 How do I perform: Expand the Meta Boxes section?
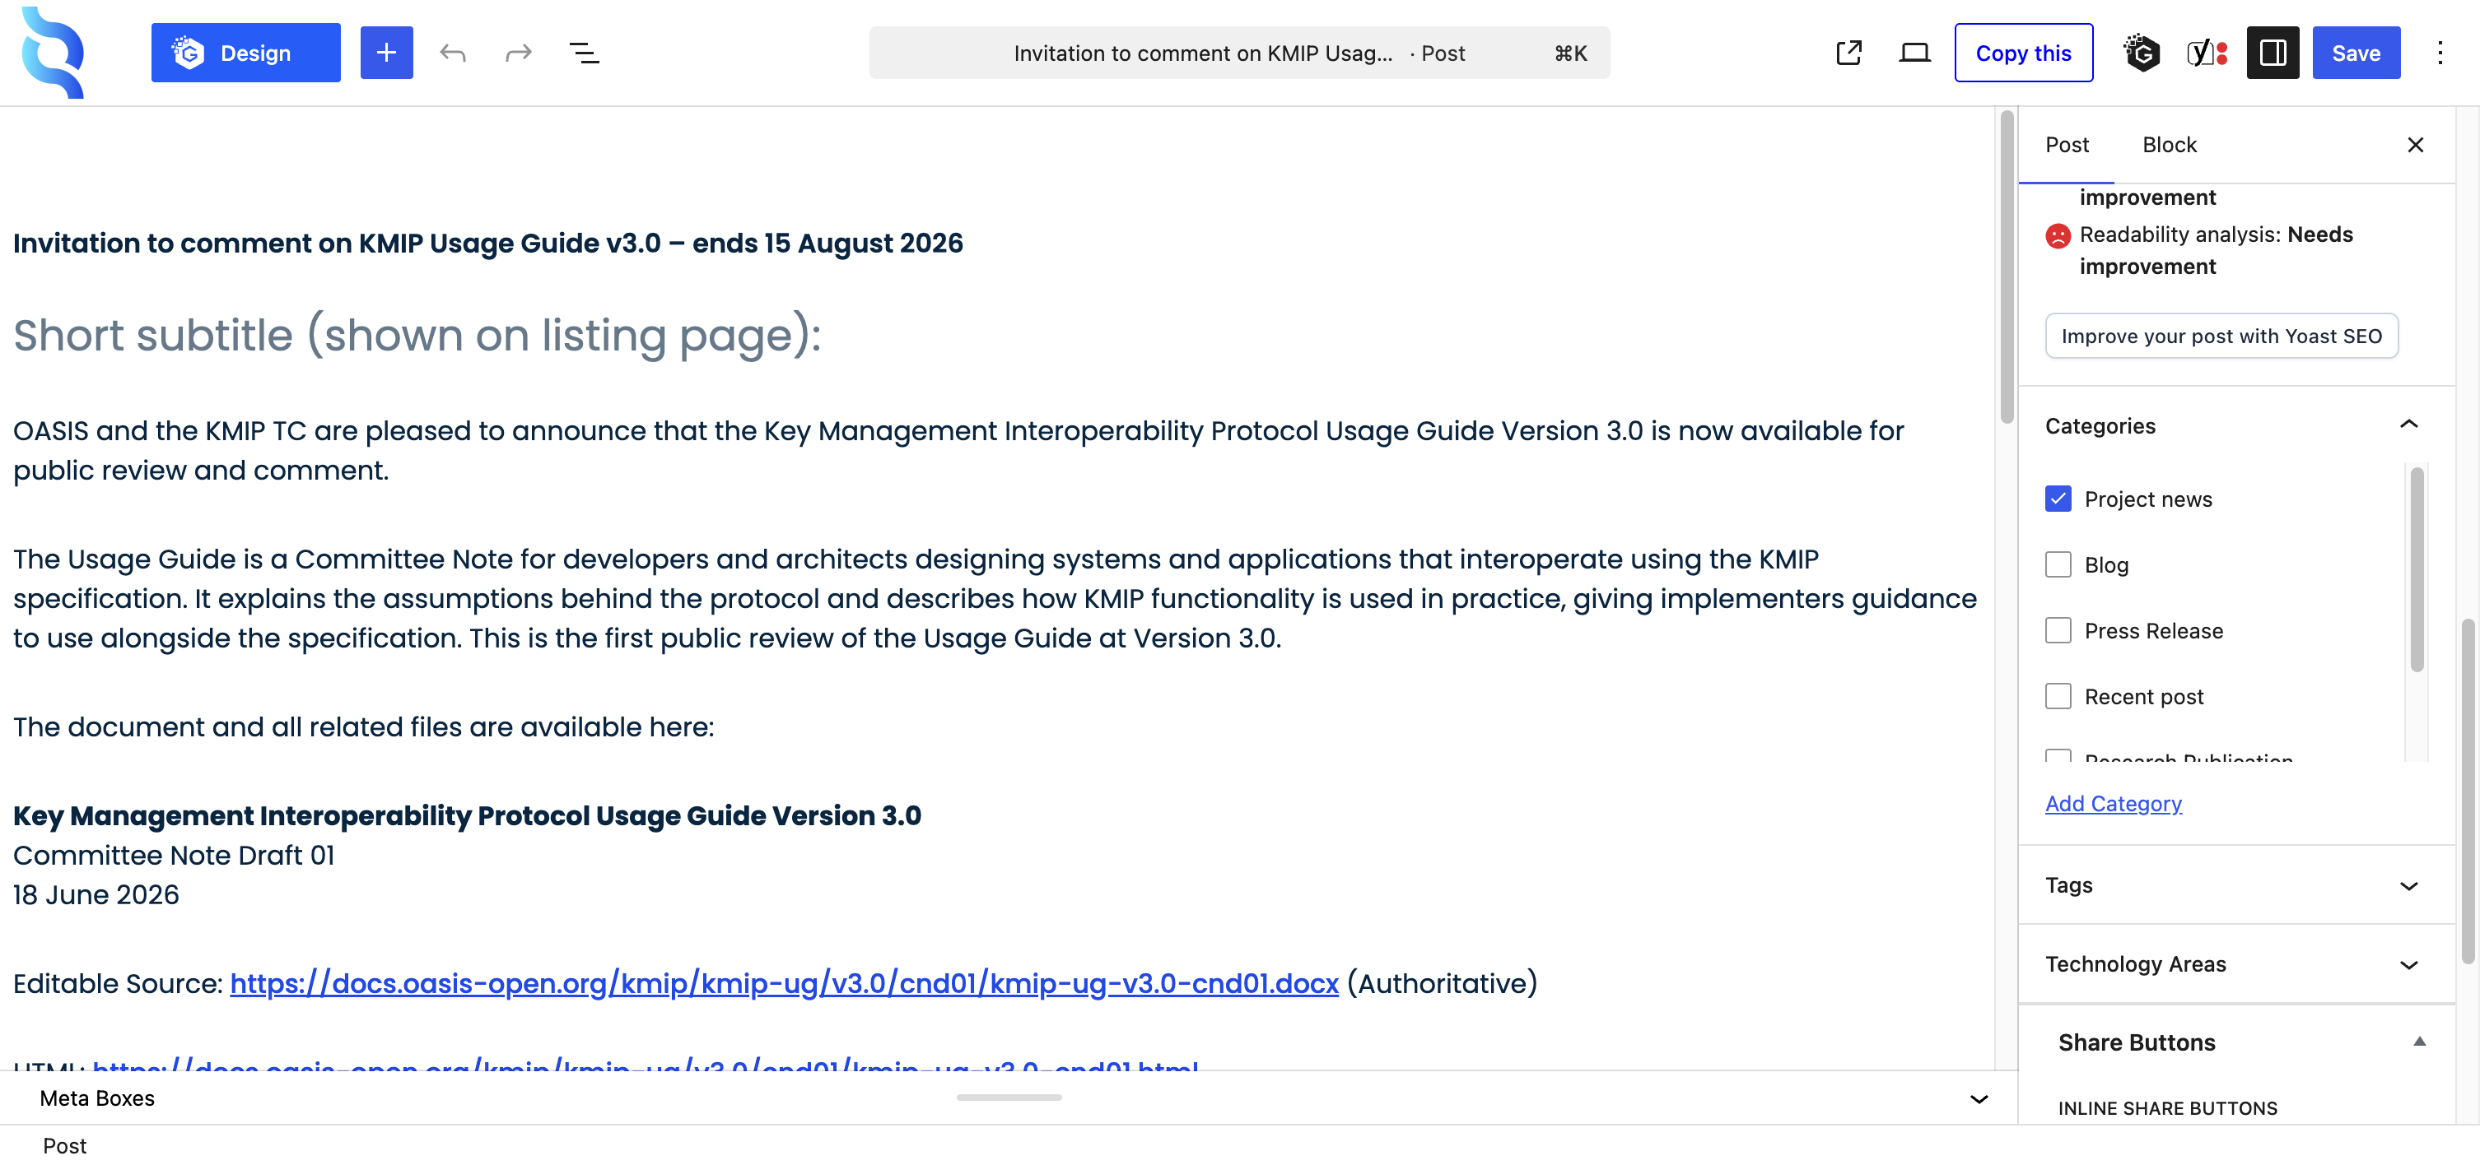coord(1008,1098)
